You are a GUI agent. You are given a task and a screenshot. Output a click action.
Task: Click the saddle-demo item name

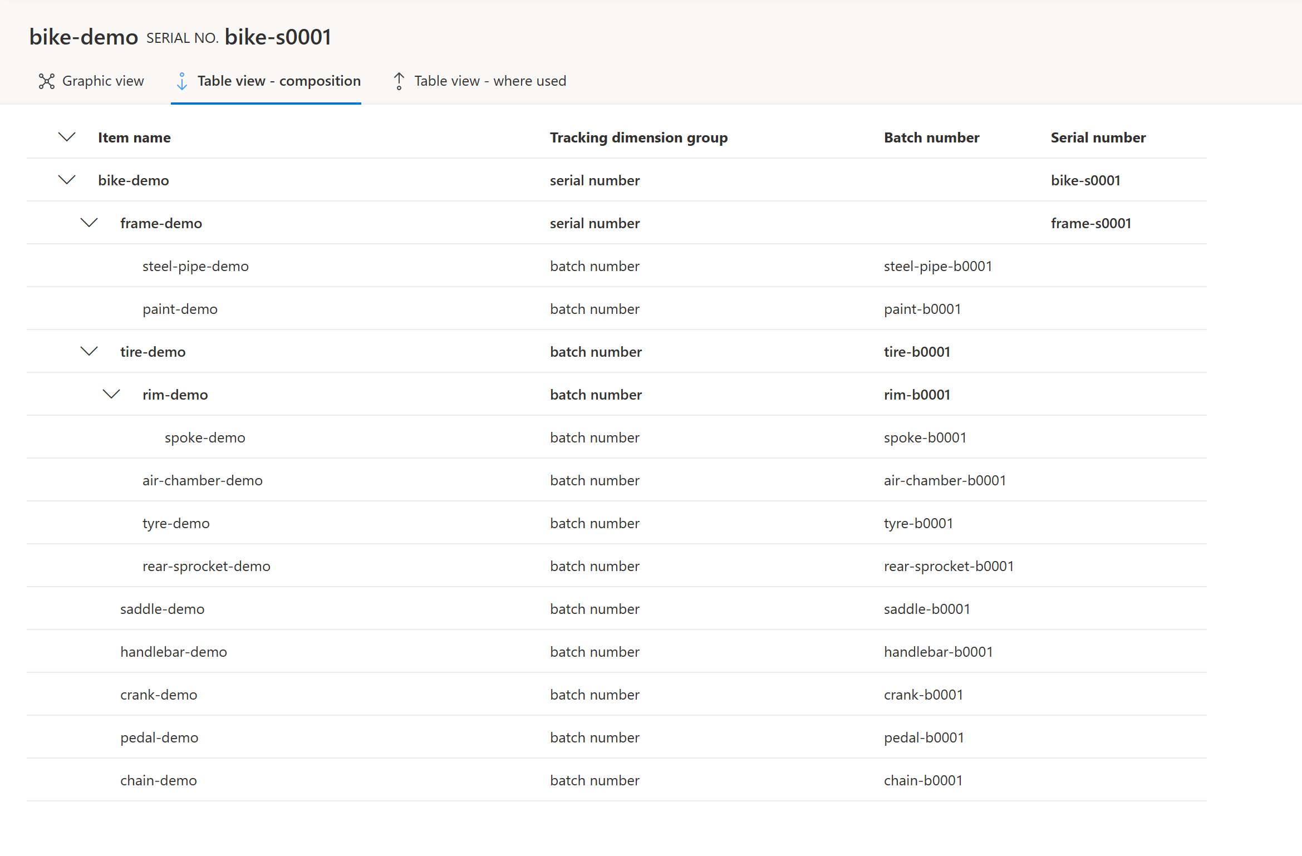click(x=163, y=609)
